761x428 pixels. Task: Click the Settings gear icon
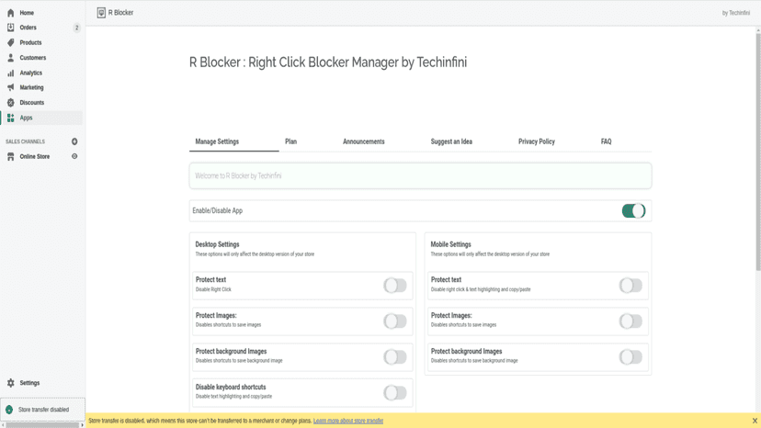[x=11, y=383]
